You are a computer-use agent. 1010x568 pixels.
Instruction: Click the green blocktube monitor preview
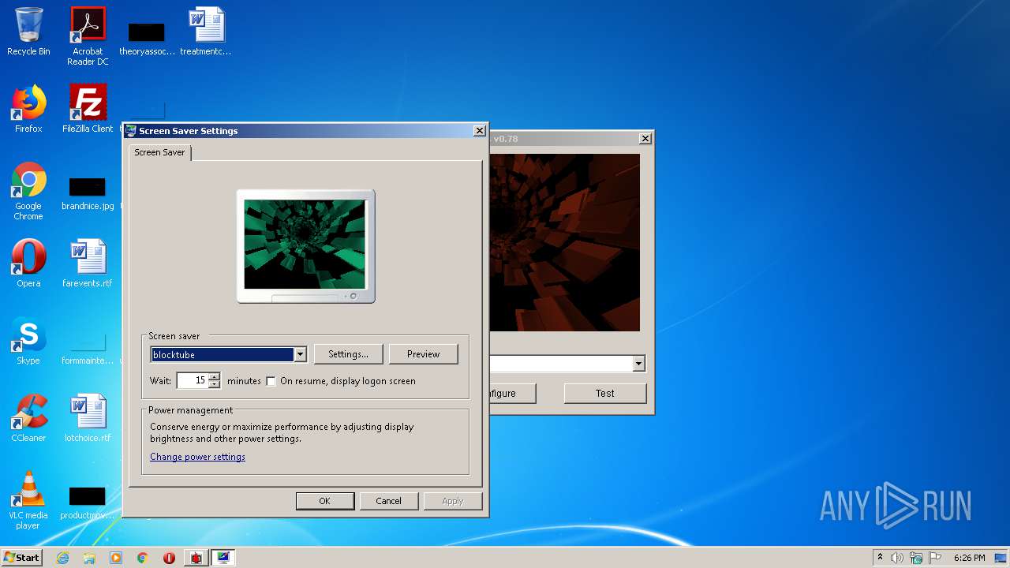click(305, 244)
